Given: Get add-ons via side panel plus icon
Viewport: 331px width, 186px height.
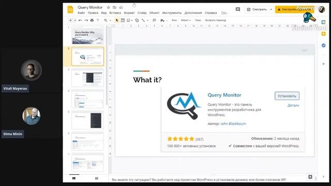Looking at the screenshot, I should point(323,64).
